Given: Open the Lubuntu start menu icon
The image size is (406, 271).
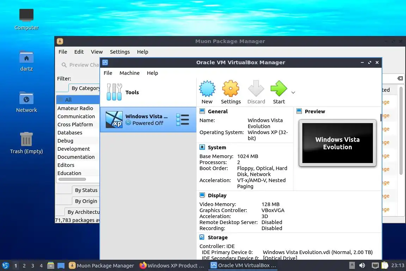Looking at the screenshot, I should tap(6, 266).
